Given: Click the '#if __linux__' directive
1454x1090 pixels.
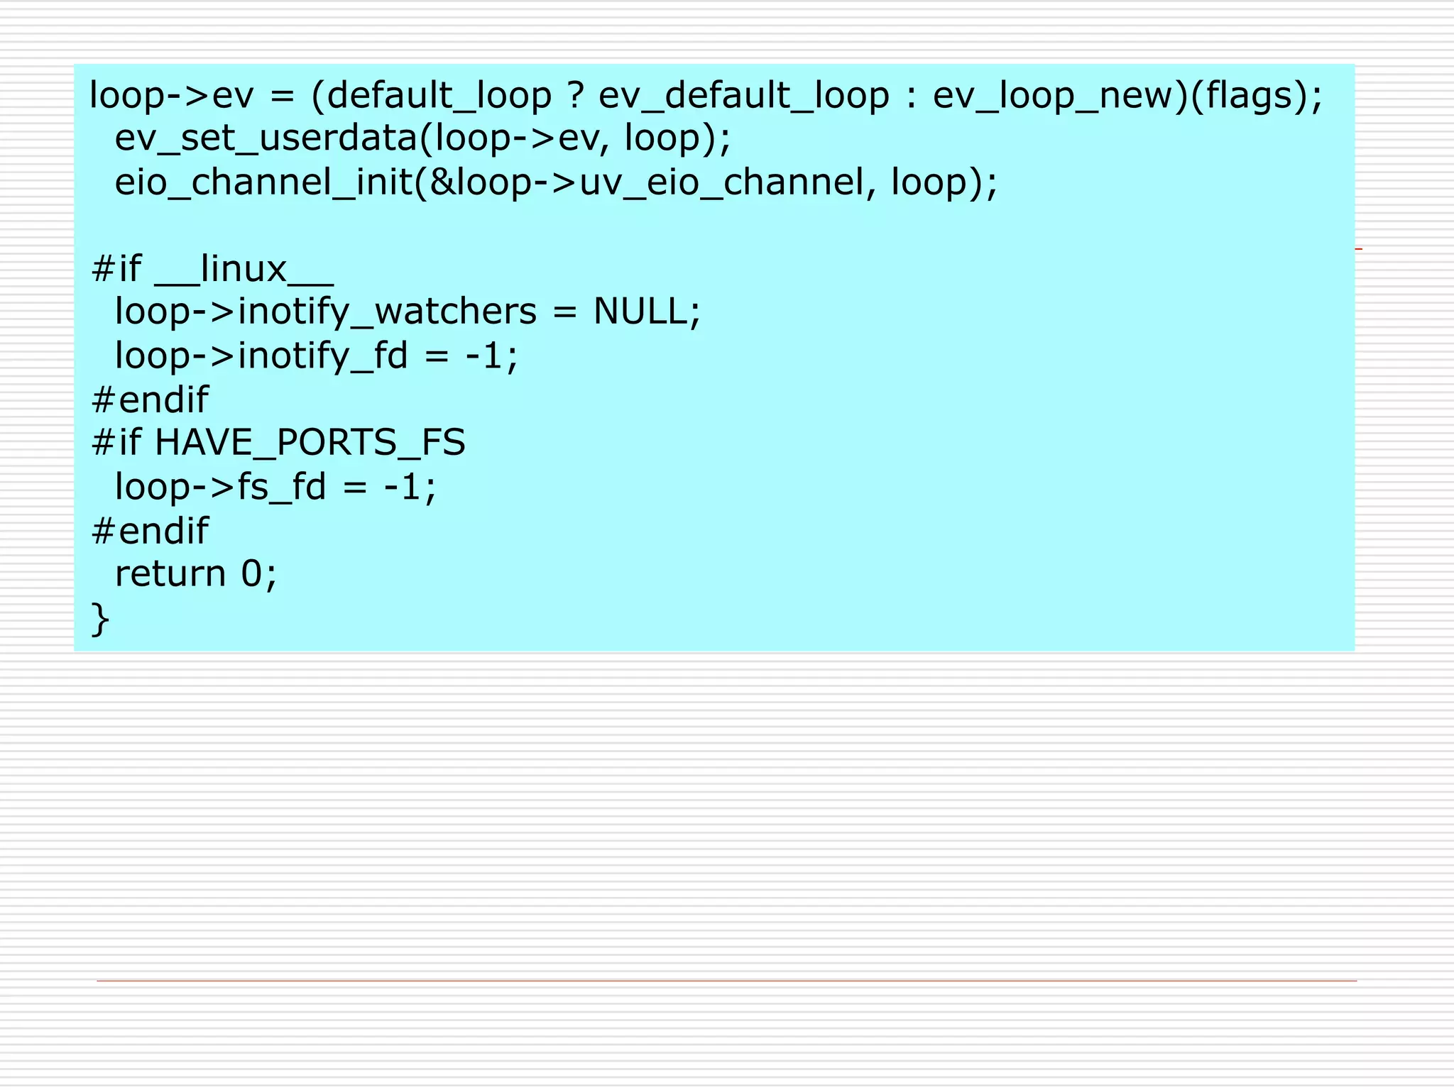Looking at the screenshot, I should [x=212, y=270].
